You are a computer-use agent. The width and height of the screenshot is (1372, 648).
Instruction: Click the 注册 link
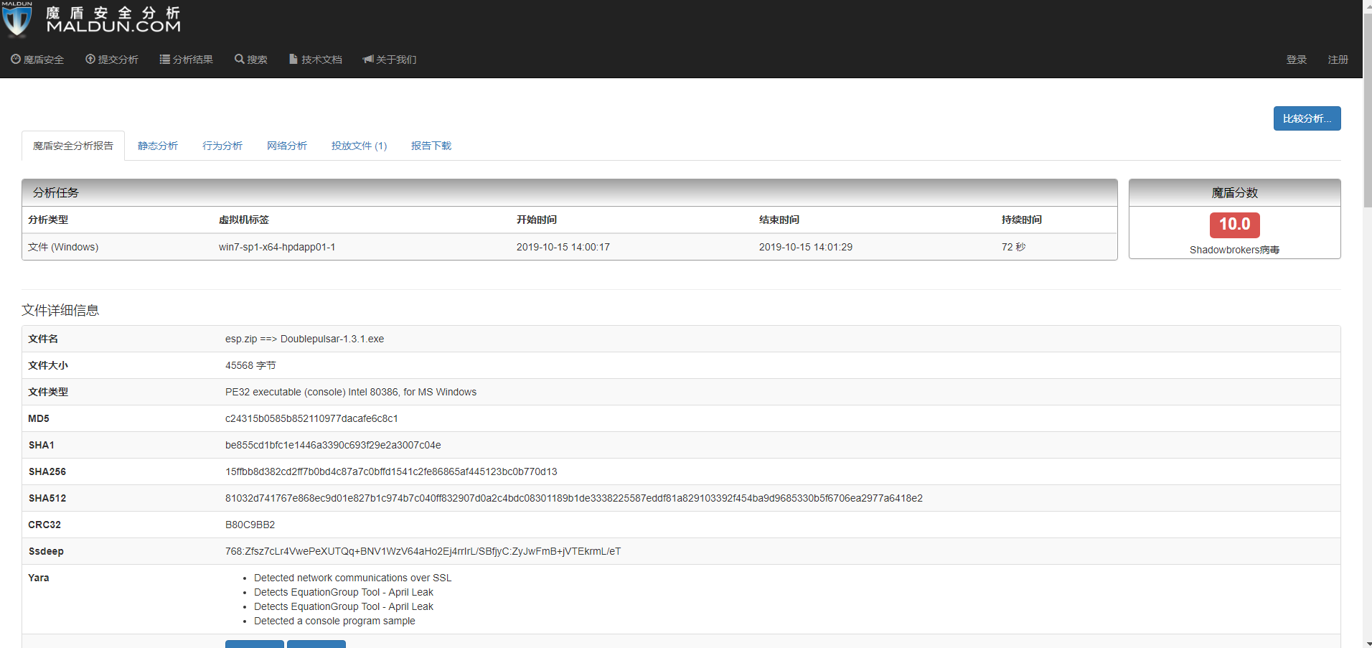click(x=1338, y=60)
